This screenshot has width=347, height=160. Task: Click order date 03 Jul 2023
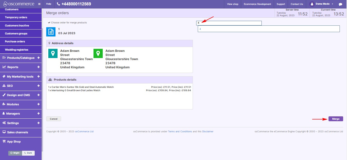[x=67, y=33]
